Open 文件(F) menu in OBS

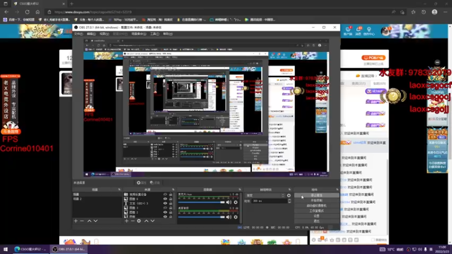point(79,34)
